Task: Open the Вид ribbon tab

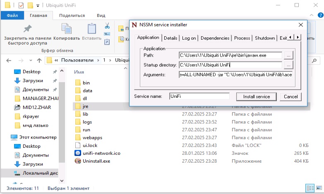Action: coord(101,15)
